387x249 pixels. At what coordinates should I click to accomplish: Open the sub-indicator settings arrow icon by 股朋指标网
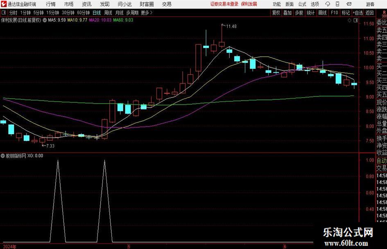[3, 155]
